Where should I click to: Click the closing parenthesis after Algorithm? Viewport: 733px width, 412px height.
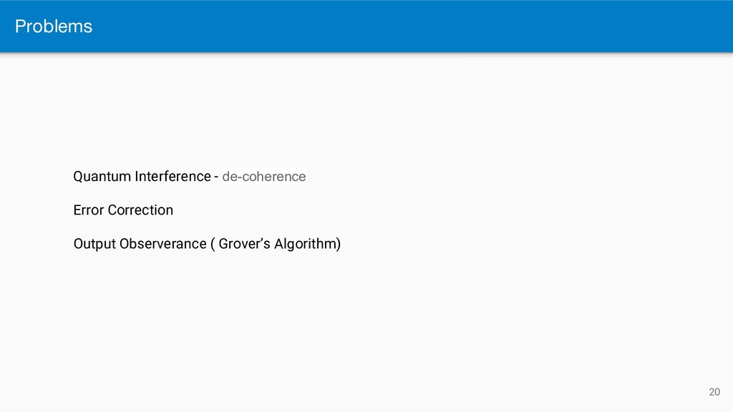point(339,244)
